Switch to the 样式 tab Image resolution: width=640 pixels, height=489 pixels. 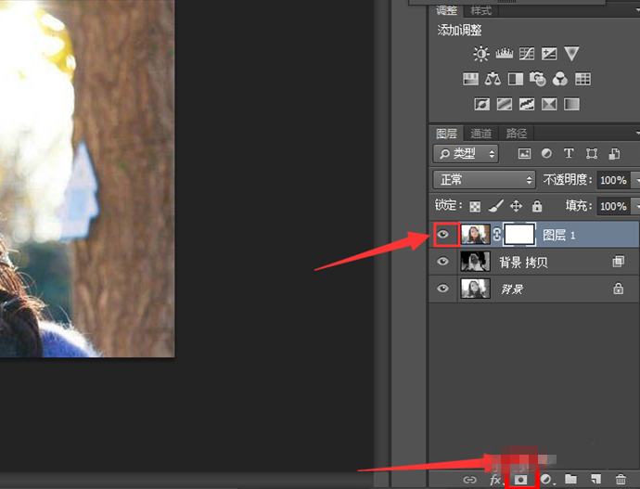point(480,10)
